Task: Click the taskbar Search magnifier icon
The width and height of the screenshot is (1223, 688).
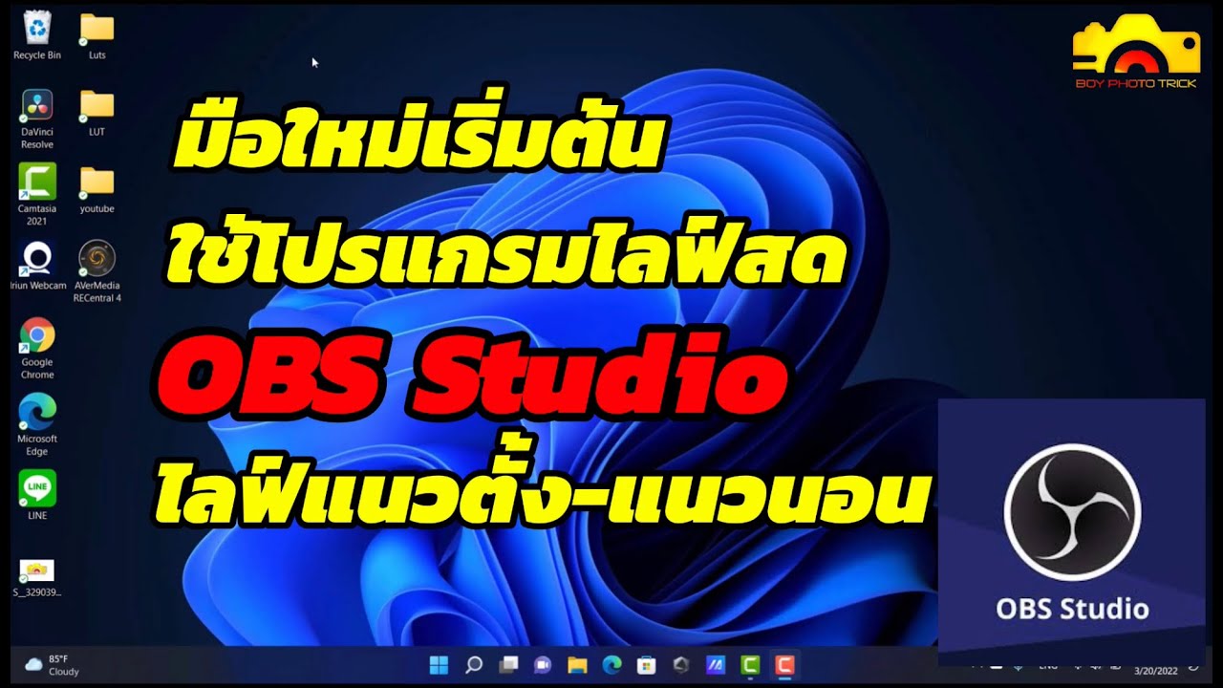Action: (474, 665)
